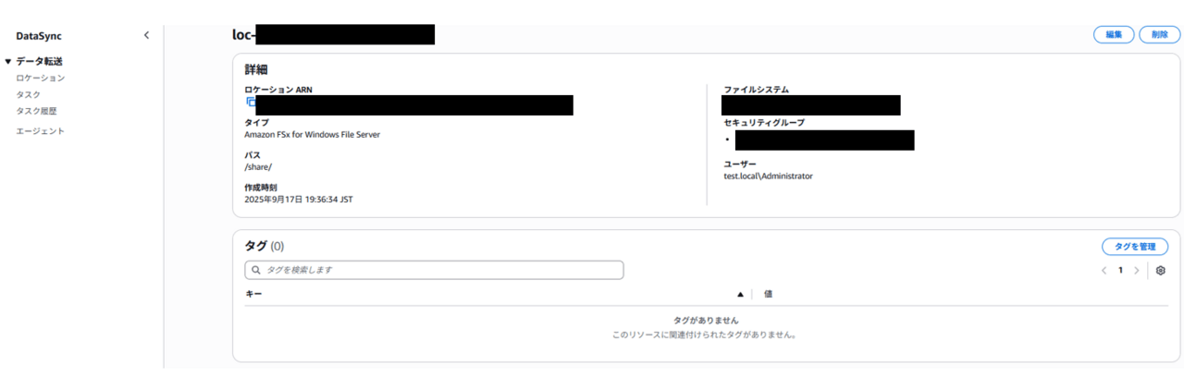This screenshot has height=378, width=1184.
Task: Open エージェント in the sidebar
Action: 41,131
